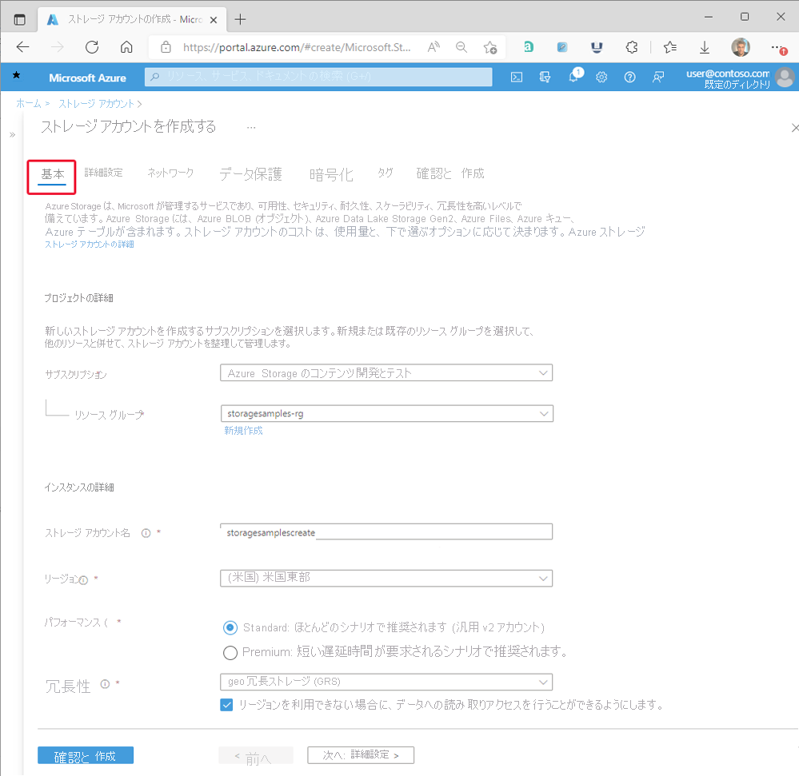Open Azure portal settings gear icon
The height and width of the screenshot is (776, 799).
pyautogui.click(x=601, y=78)
